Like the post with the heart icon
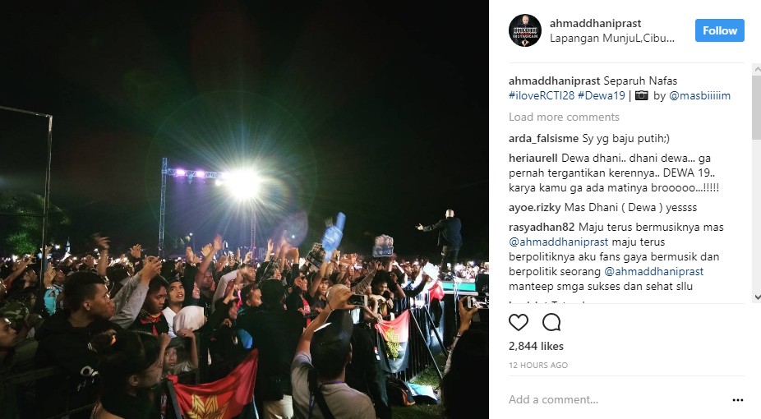The height and width of the screenshot is (419, 761). pos(518,322)
